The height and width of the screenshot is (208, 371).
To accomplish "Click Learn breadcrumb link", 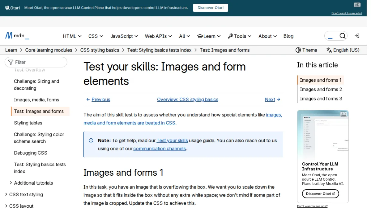I will pos(11,50).
